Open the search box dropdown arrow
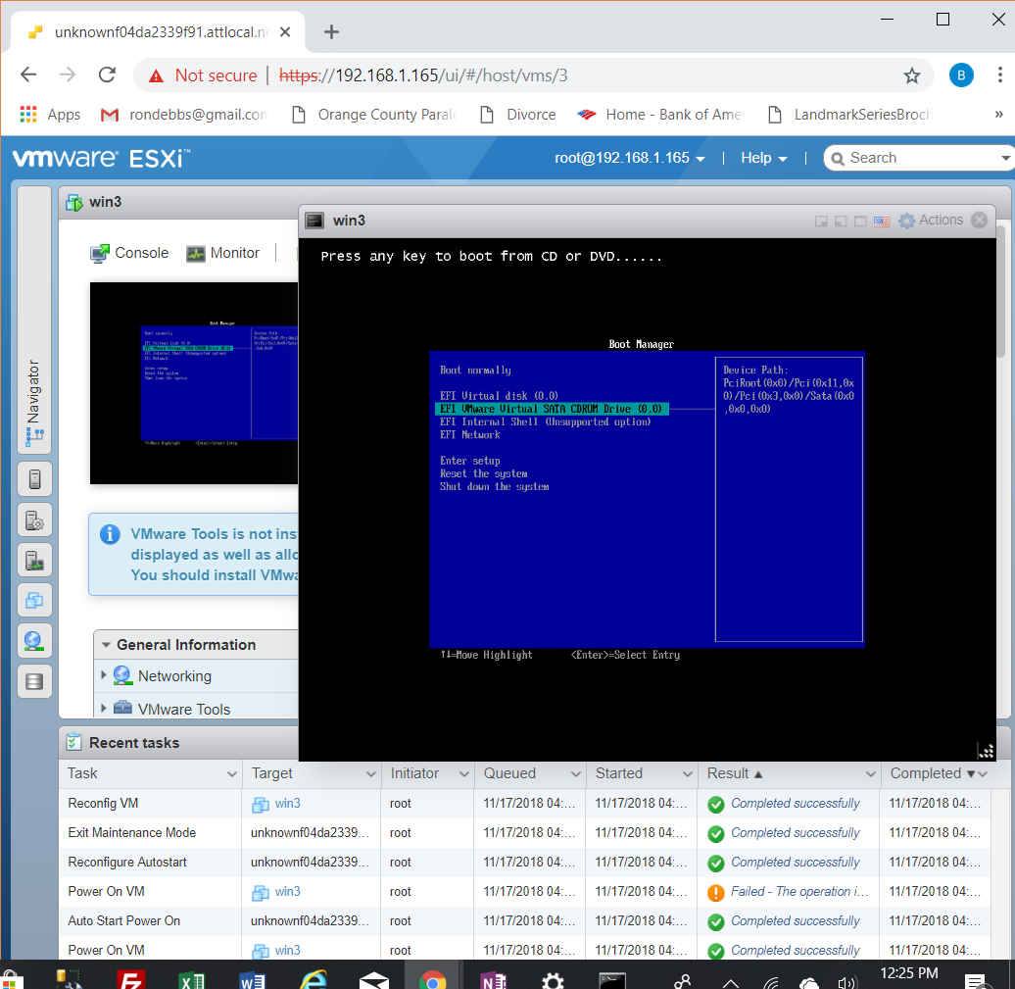This screenshot has width=1015, height=989. (x=1005, y=158)
